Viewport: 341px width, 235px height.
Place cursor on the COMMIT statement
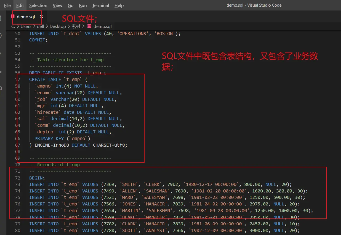[38, 40]
